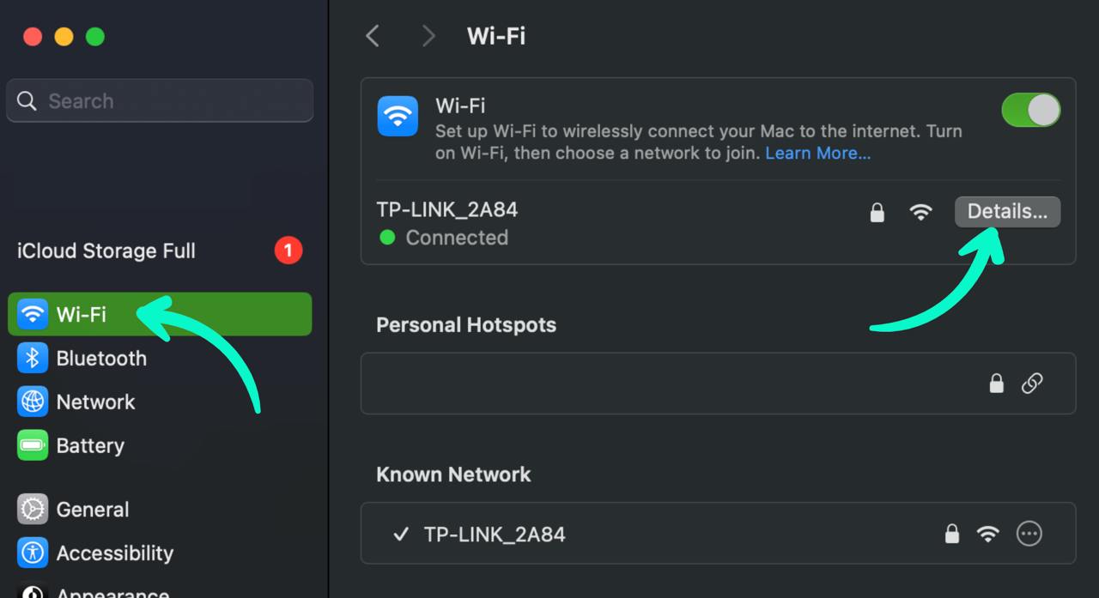
Task: Select the checked TP-LINK_2A84 known network row
Action: pyautogui.click(x=718, y=534)
